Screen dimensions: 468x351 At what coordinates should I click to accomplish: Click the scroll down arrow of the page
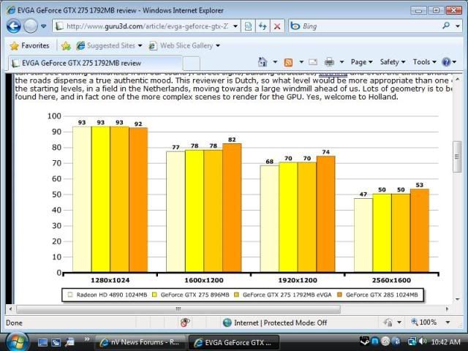(x=458, y=299)
